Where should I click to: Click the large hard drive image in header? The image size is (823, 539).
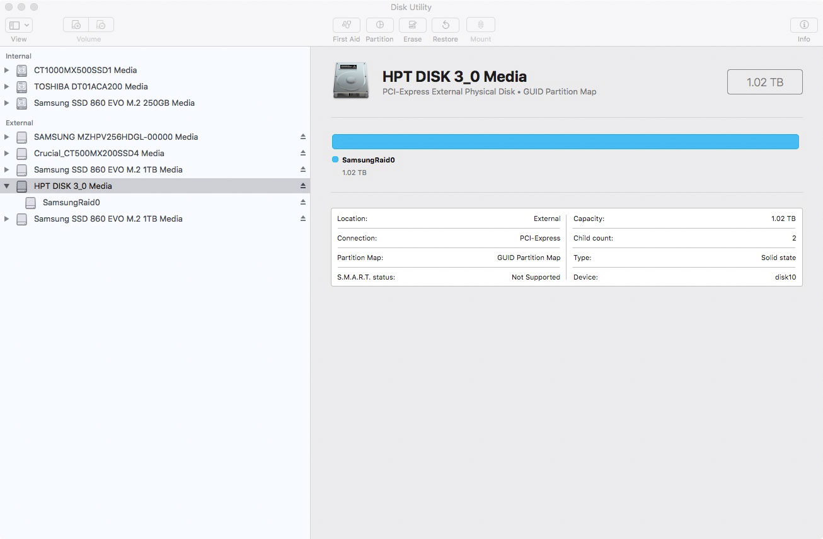click(x=351, y=81)
